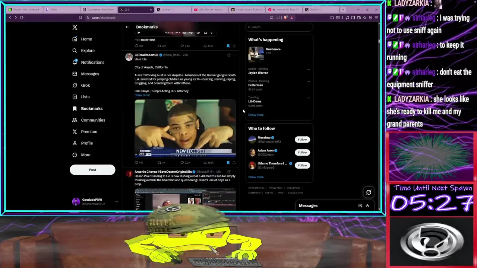Viewport: 477px width, 268px height.
Task: Open the floating Grok button
Action: [x=369, y=192]
